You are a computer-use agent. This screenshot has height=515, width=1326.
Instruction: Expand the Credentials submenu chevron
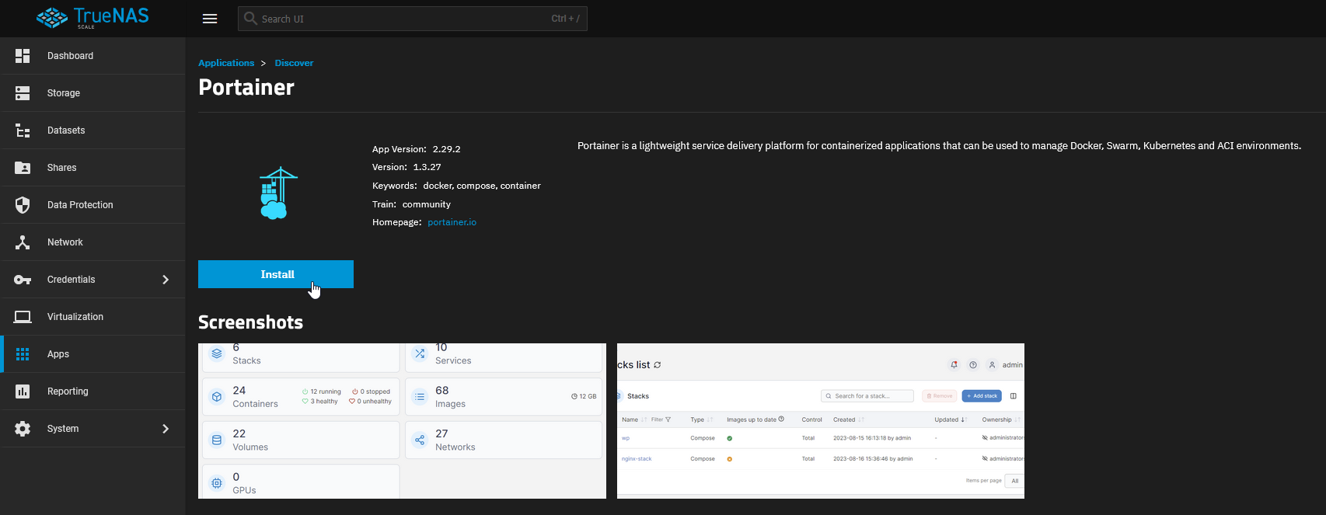point(166,280)
